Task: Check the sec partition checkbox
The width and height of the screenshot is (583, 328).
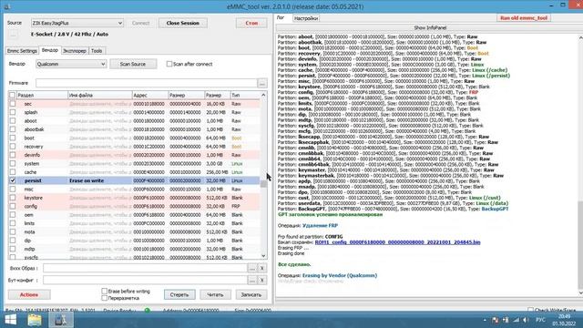Action: (x=13, y=104)
